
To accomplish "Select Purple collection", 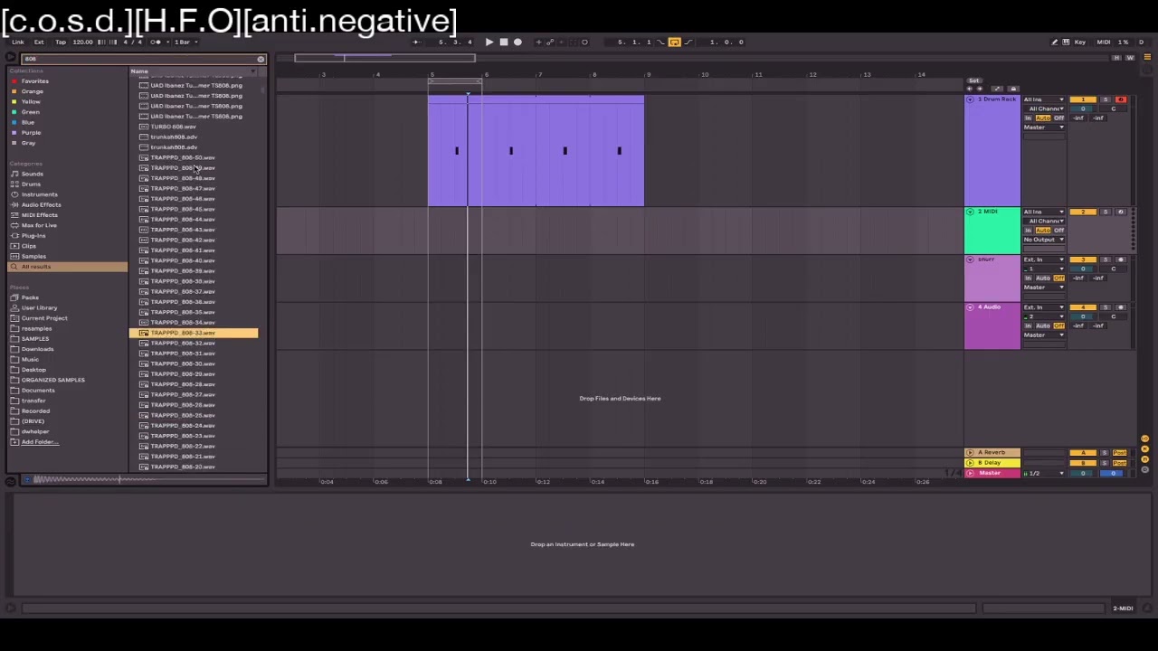I will click(32, 132).
